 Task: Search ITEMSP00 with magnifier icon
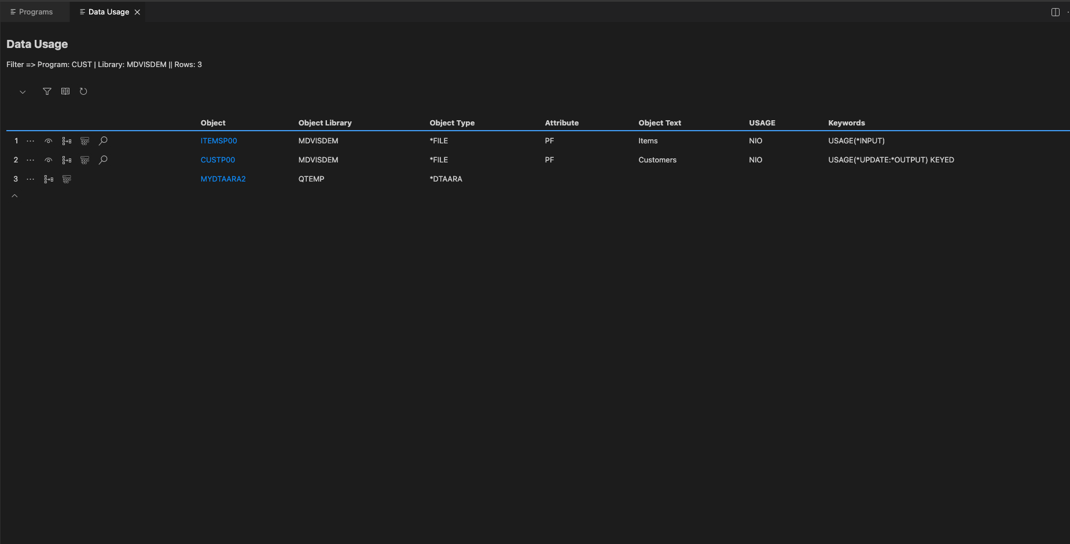pos(103,141)
